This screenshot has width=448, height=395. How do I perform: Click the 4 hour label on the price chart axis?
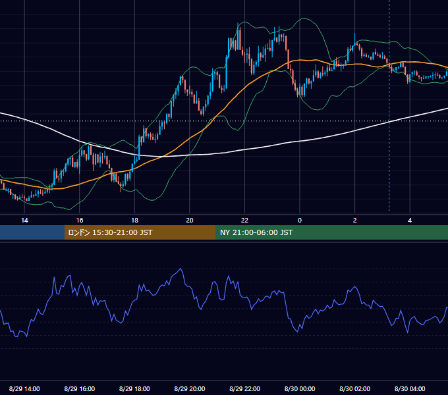(410, 221)
